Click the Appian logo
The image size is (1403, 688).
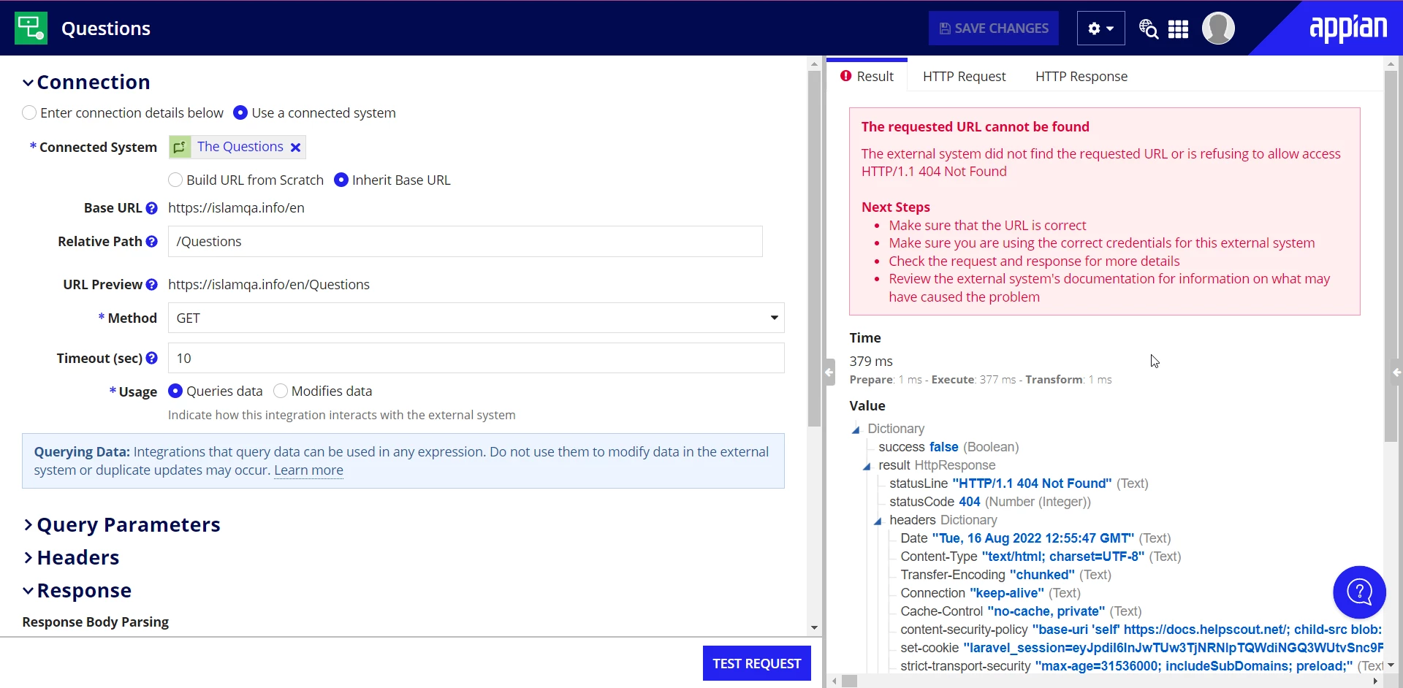1347,28
